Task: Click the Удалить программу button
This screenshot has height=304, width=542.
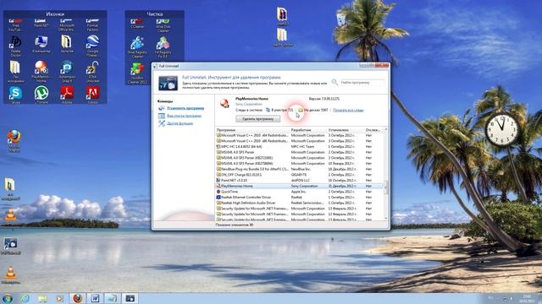Action: coord(257,119)
